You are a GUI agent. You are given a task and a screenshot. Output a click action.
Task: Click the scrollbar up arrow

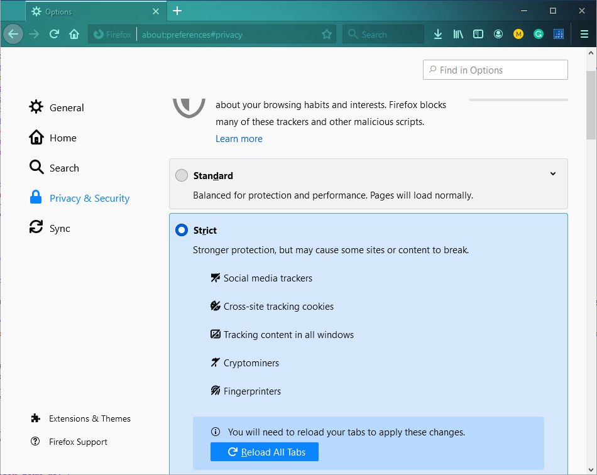point(591,53)
